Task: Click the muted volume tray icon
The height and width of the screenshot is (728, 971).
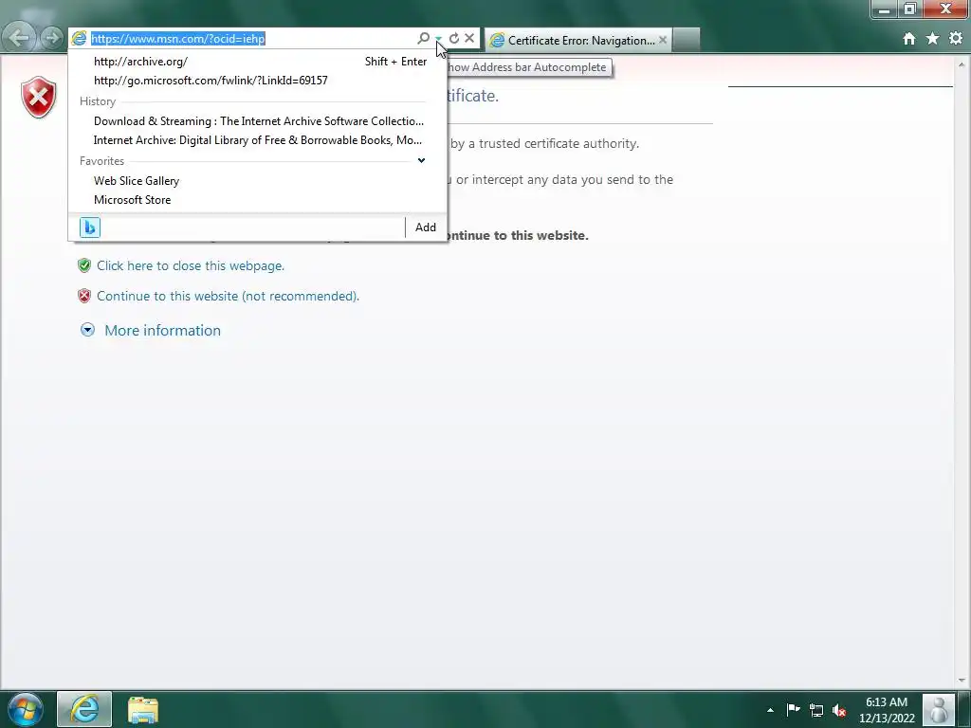Action: click(840, 710)
